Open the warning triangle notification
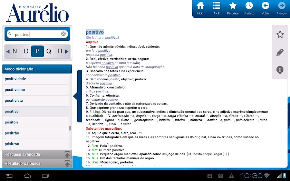This screenshot has width=290, height=181. tap(231, 176)
